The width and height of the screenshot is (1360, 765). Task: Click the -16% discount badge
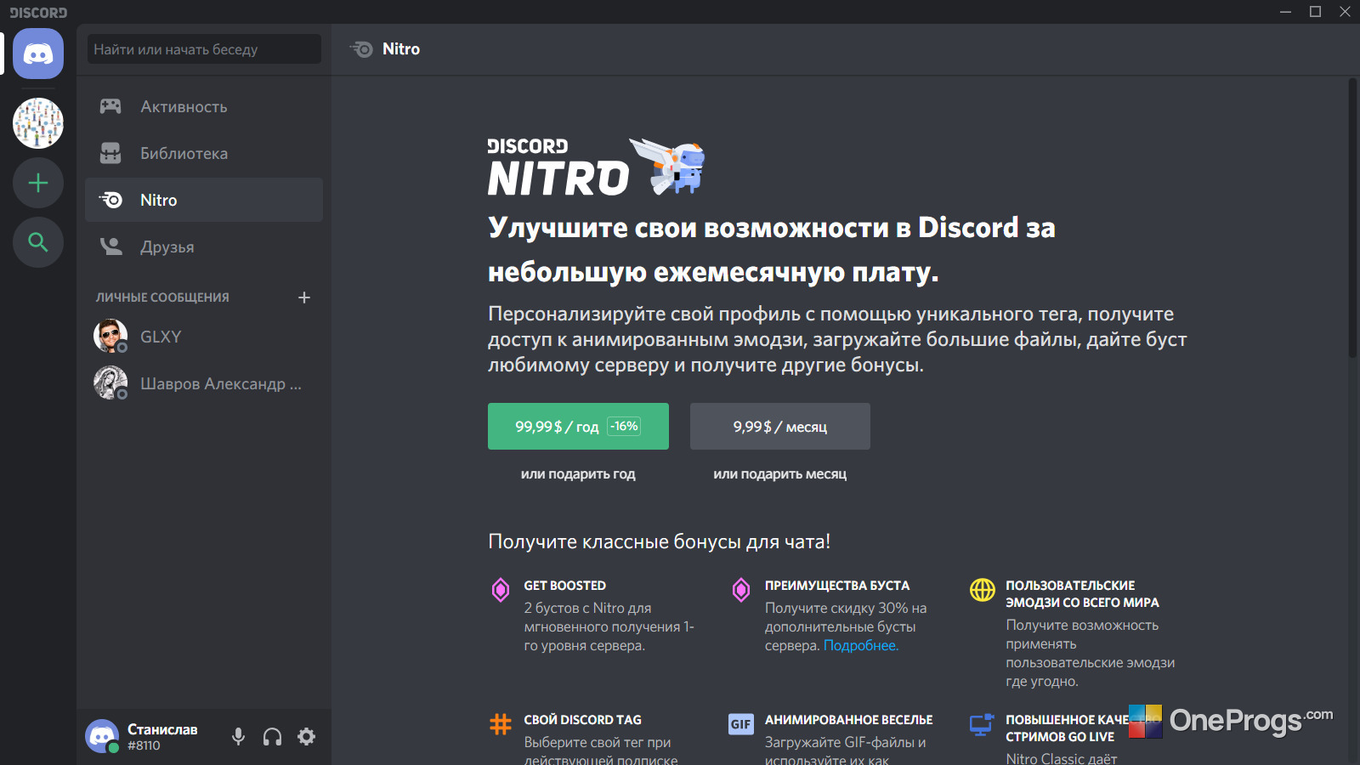tap(624, 426)
